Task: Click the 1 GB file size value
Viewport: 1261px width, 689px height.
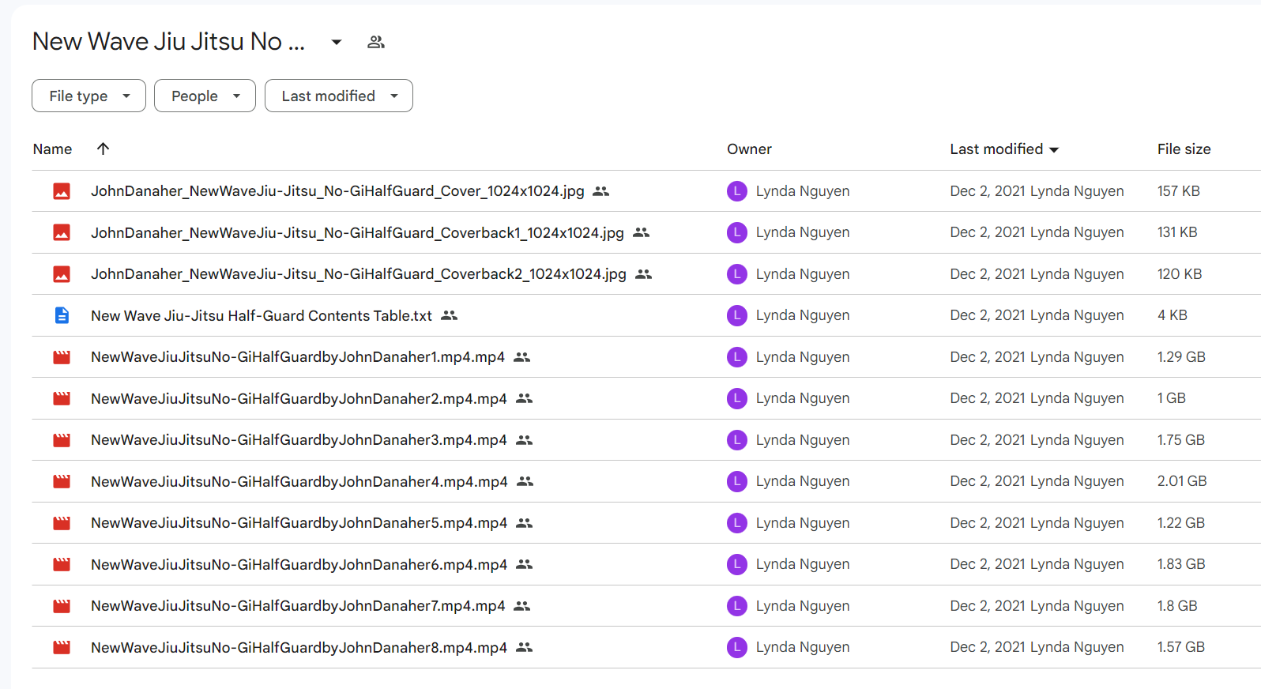Action: click(1172, 398)
